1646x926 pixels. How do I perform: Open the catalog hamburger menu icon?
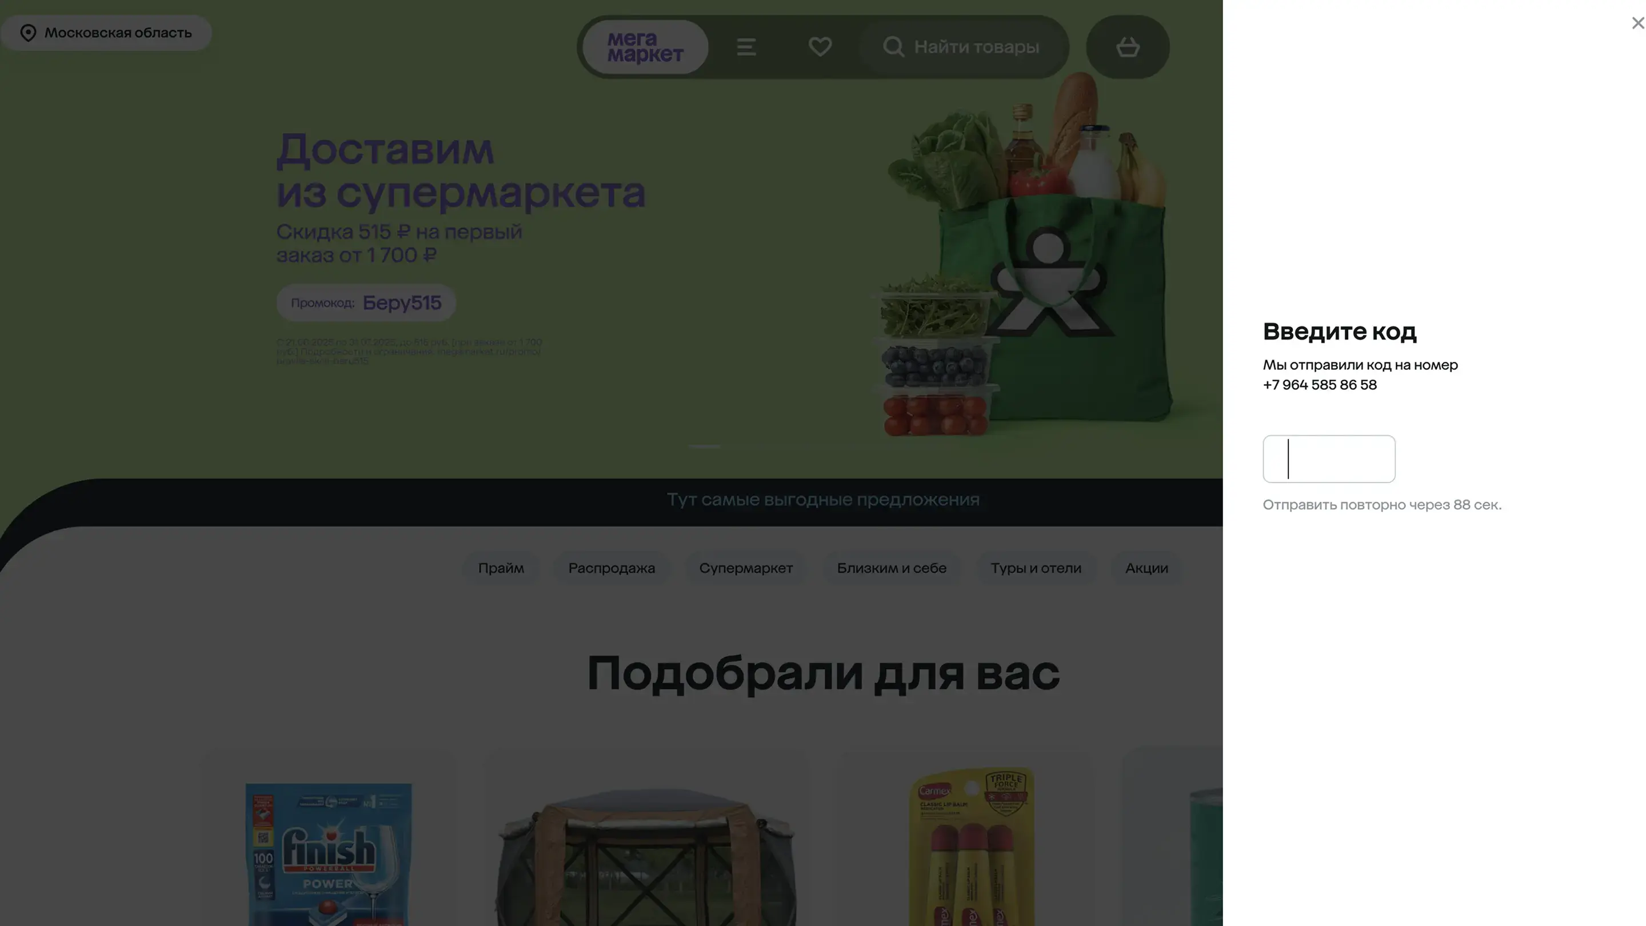(x=746, y=47)
